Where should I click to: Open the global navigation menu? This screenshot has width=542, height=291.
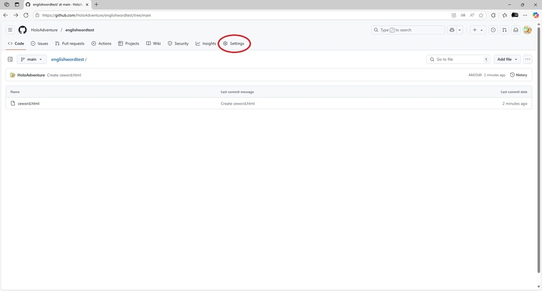10,30
